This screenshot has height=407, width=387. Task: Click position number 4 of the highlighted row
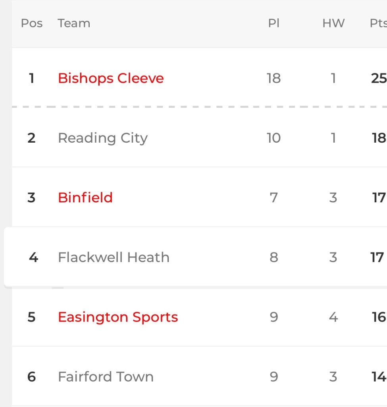(33, 257)
